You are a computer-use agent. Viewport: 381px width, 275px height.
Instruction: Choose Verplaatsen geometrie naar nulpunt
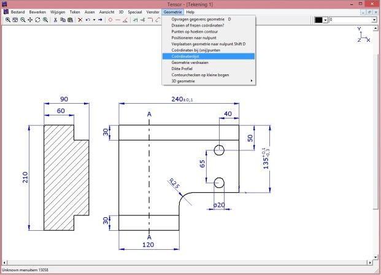pyautogui.click(x=209, y=44)
